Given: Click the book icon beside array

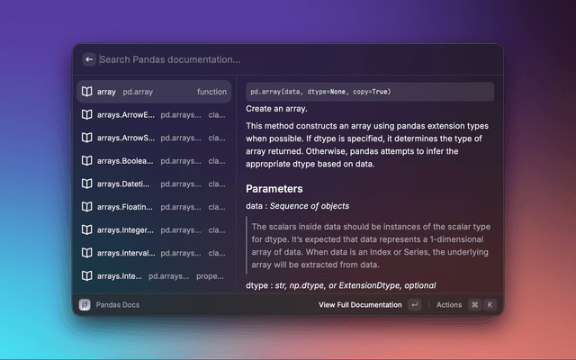Looking at the screenshot, I should tap(87, 92).
